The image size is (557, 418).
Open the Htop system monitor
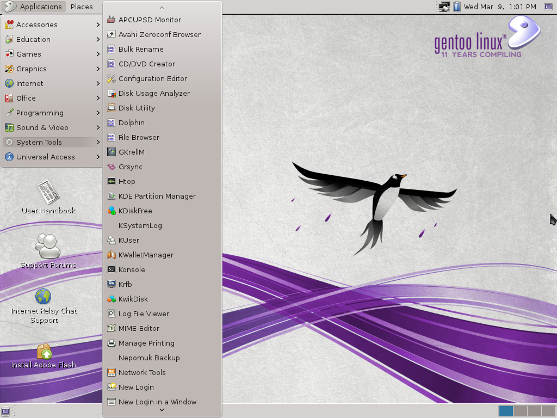click(126, 181)
